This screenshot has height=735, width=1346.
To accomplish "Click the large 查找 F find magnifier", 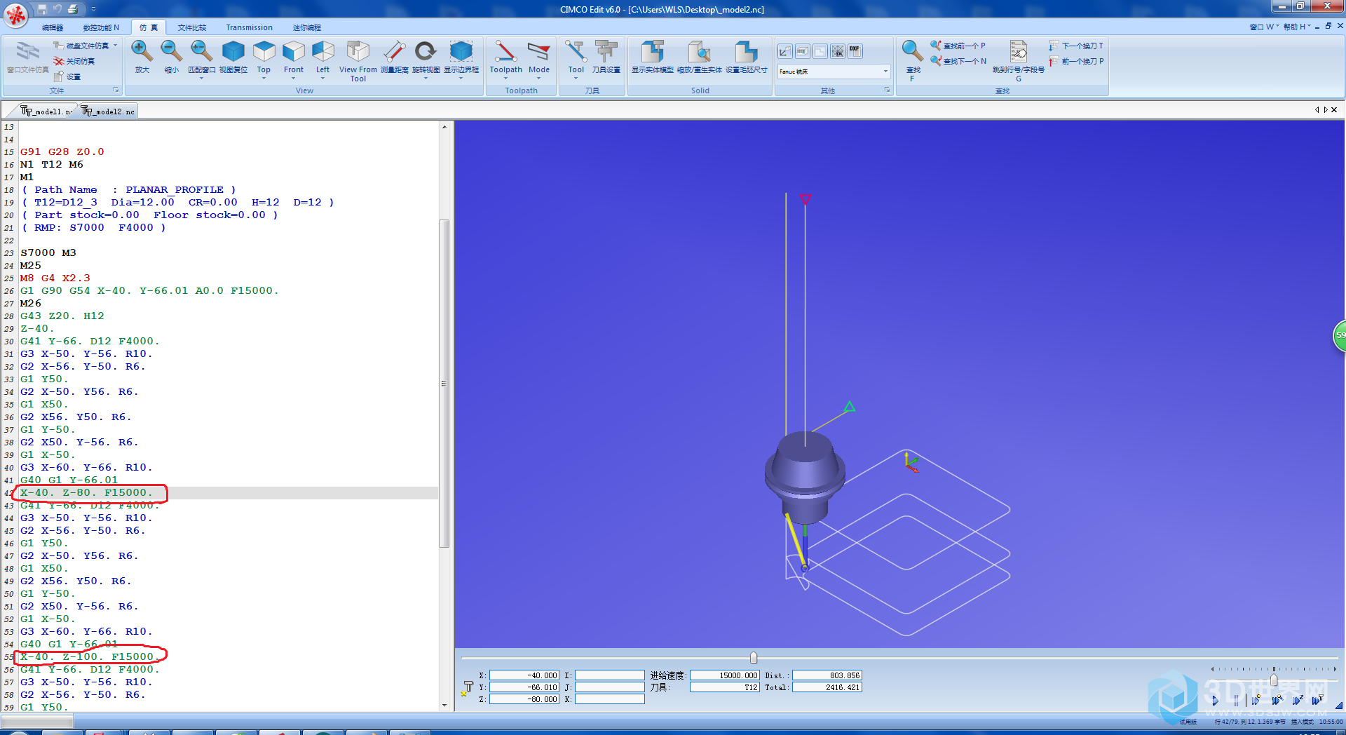I will [x=912, y=52].
